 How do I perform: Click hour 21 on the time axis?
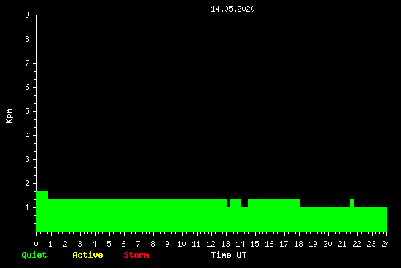(342, 244)
